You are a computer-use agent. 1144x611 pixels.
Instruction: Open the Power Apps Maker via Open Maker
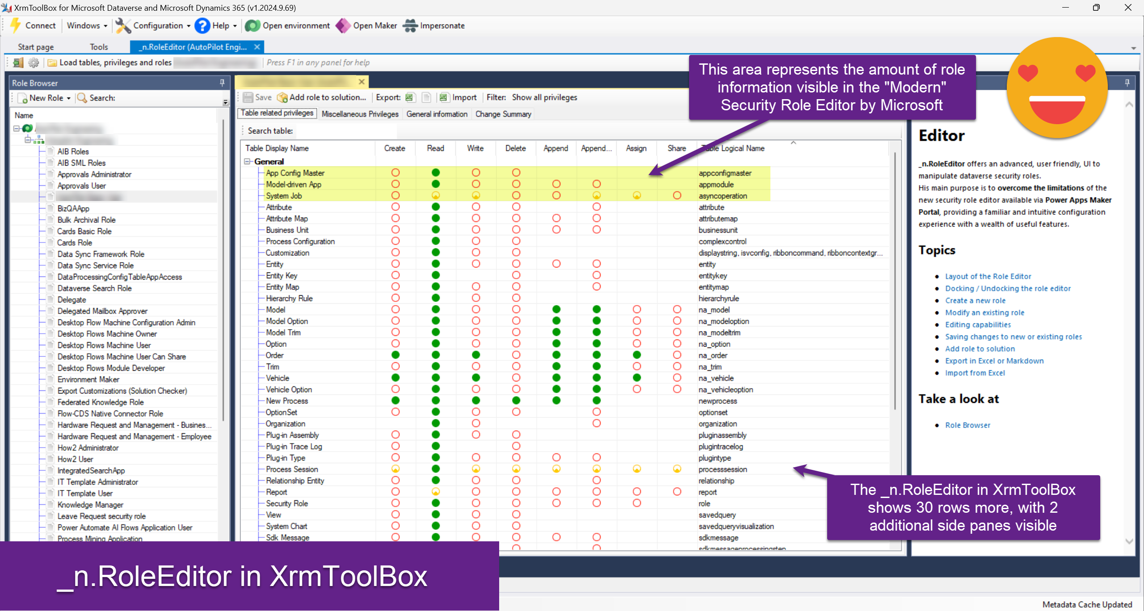pos(366,25)
